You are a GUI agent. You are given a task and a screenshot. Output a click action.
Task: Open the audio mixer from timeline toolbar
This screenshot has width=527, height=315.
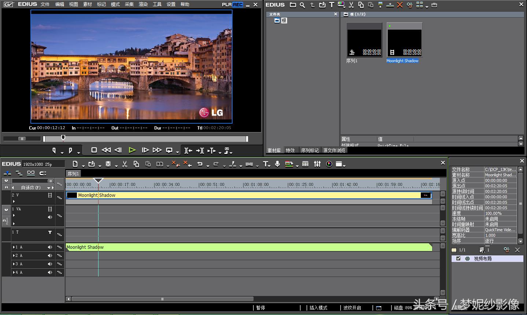tap(317, 164)
